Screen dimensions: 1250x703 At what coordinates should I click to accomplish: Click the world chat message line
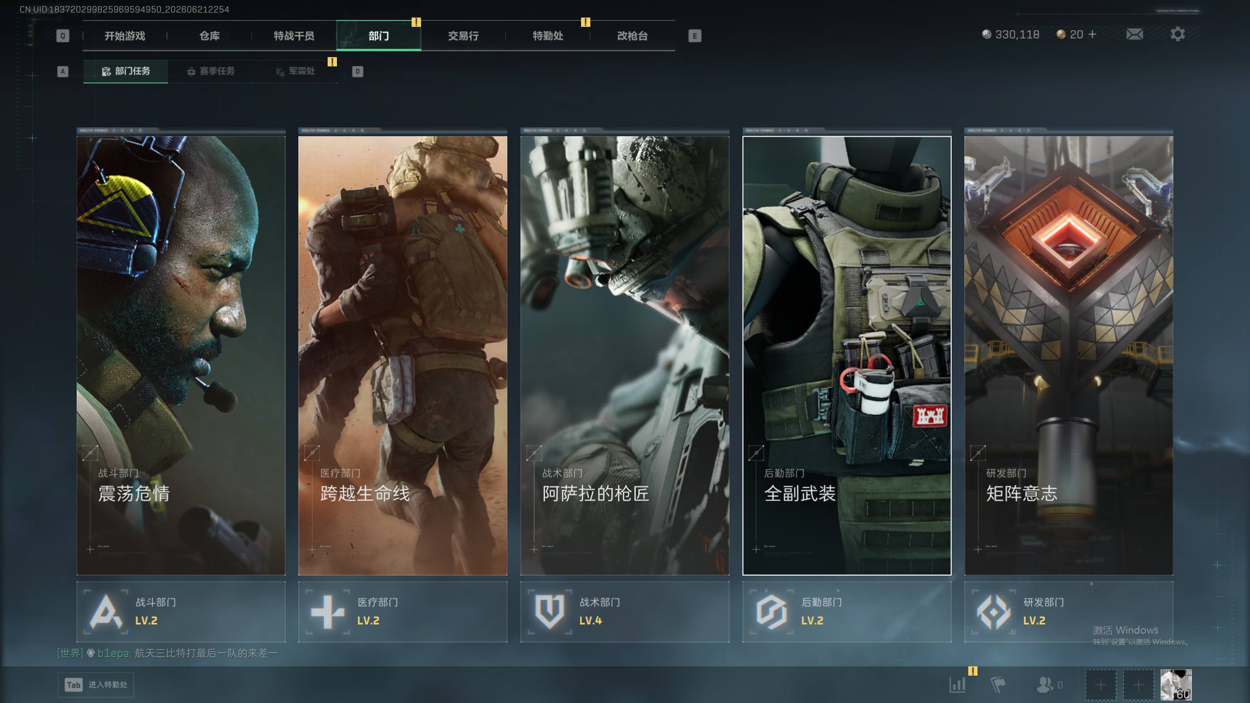(167, 653)
